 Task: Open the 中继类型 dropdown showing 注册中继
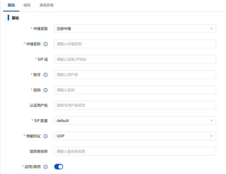pyautogui.click(x=135, y=28)
